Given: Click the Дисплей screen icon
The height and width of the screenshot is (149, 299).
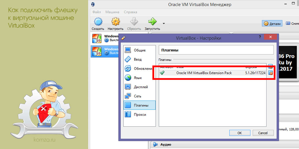Looking at the screenshot, I should (128, 87).
